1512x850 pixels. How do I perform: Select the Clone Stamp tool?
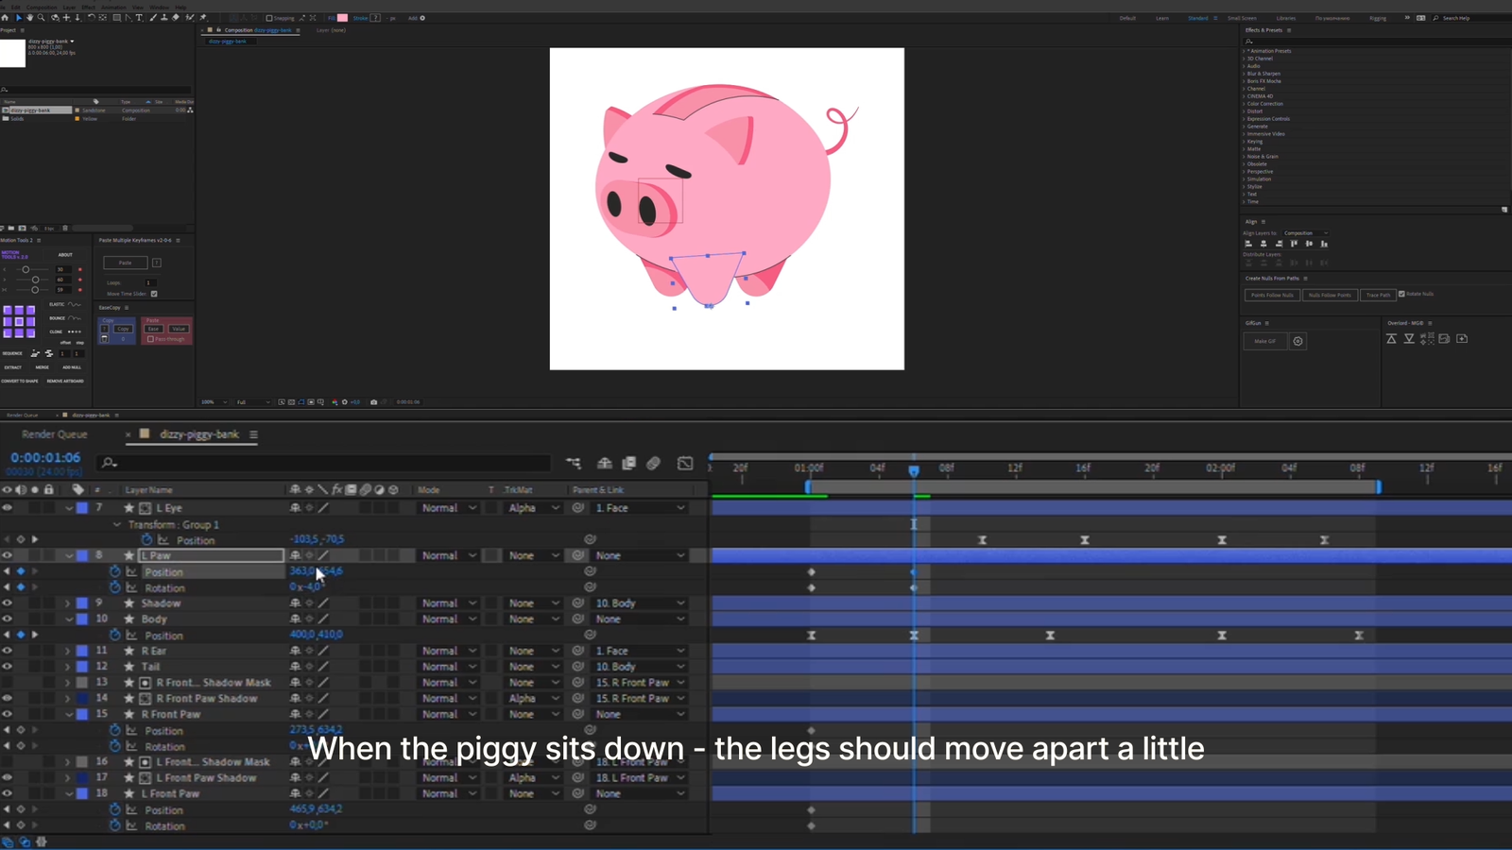click(x=163, y=18)
